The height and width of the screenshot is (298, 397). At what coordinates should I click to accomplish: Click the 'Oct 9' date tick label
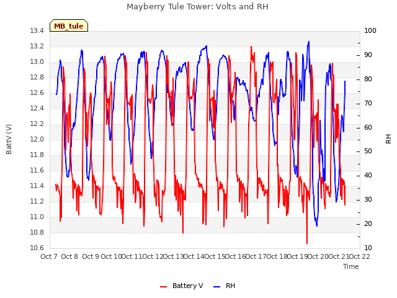click(91, 256)
